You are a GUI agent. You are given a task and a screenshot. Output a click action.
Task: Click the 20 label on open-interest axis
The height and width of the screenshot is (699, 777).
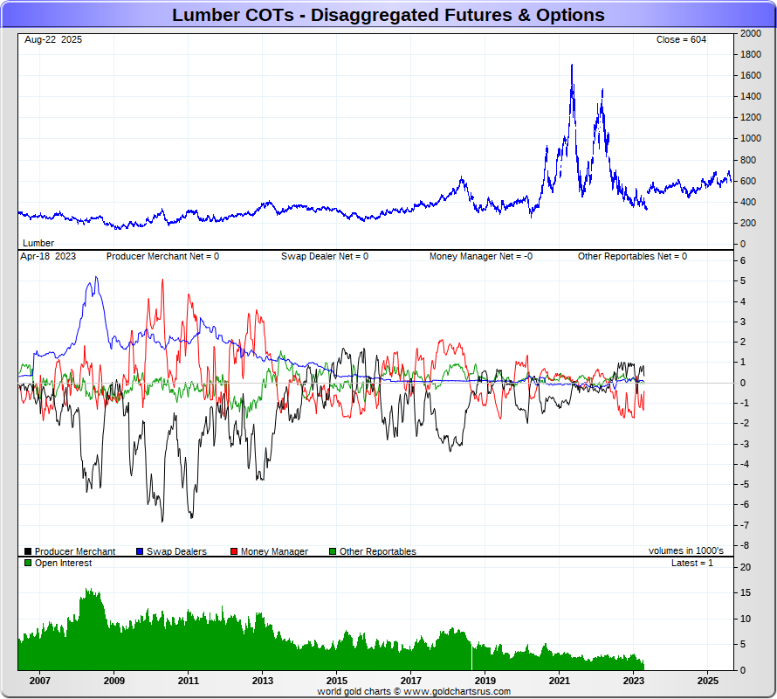tap(746, 568)
